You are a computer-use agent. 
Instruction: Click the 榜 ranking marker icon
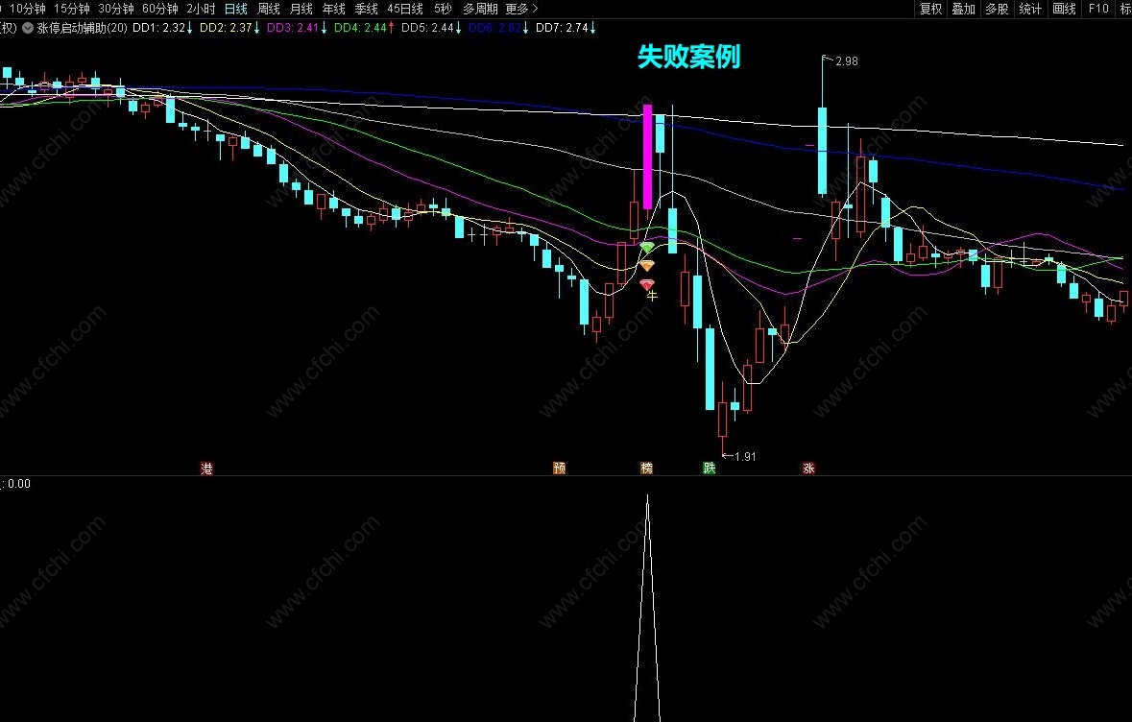(646, 468)
